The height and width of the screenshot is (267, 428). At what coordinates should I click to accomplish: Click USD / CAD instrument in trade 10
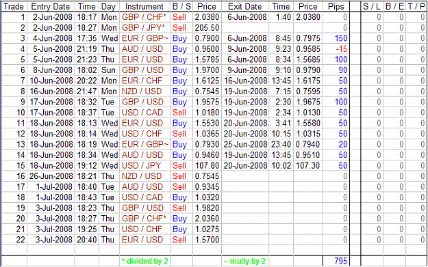142,113
